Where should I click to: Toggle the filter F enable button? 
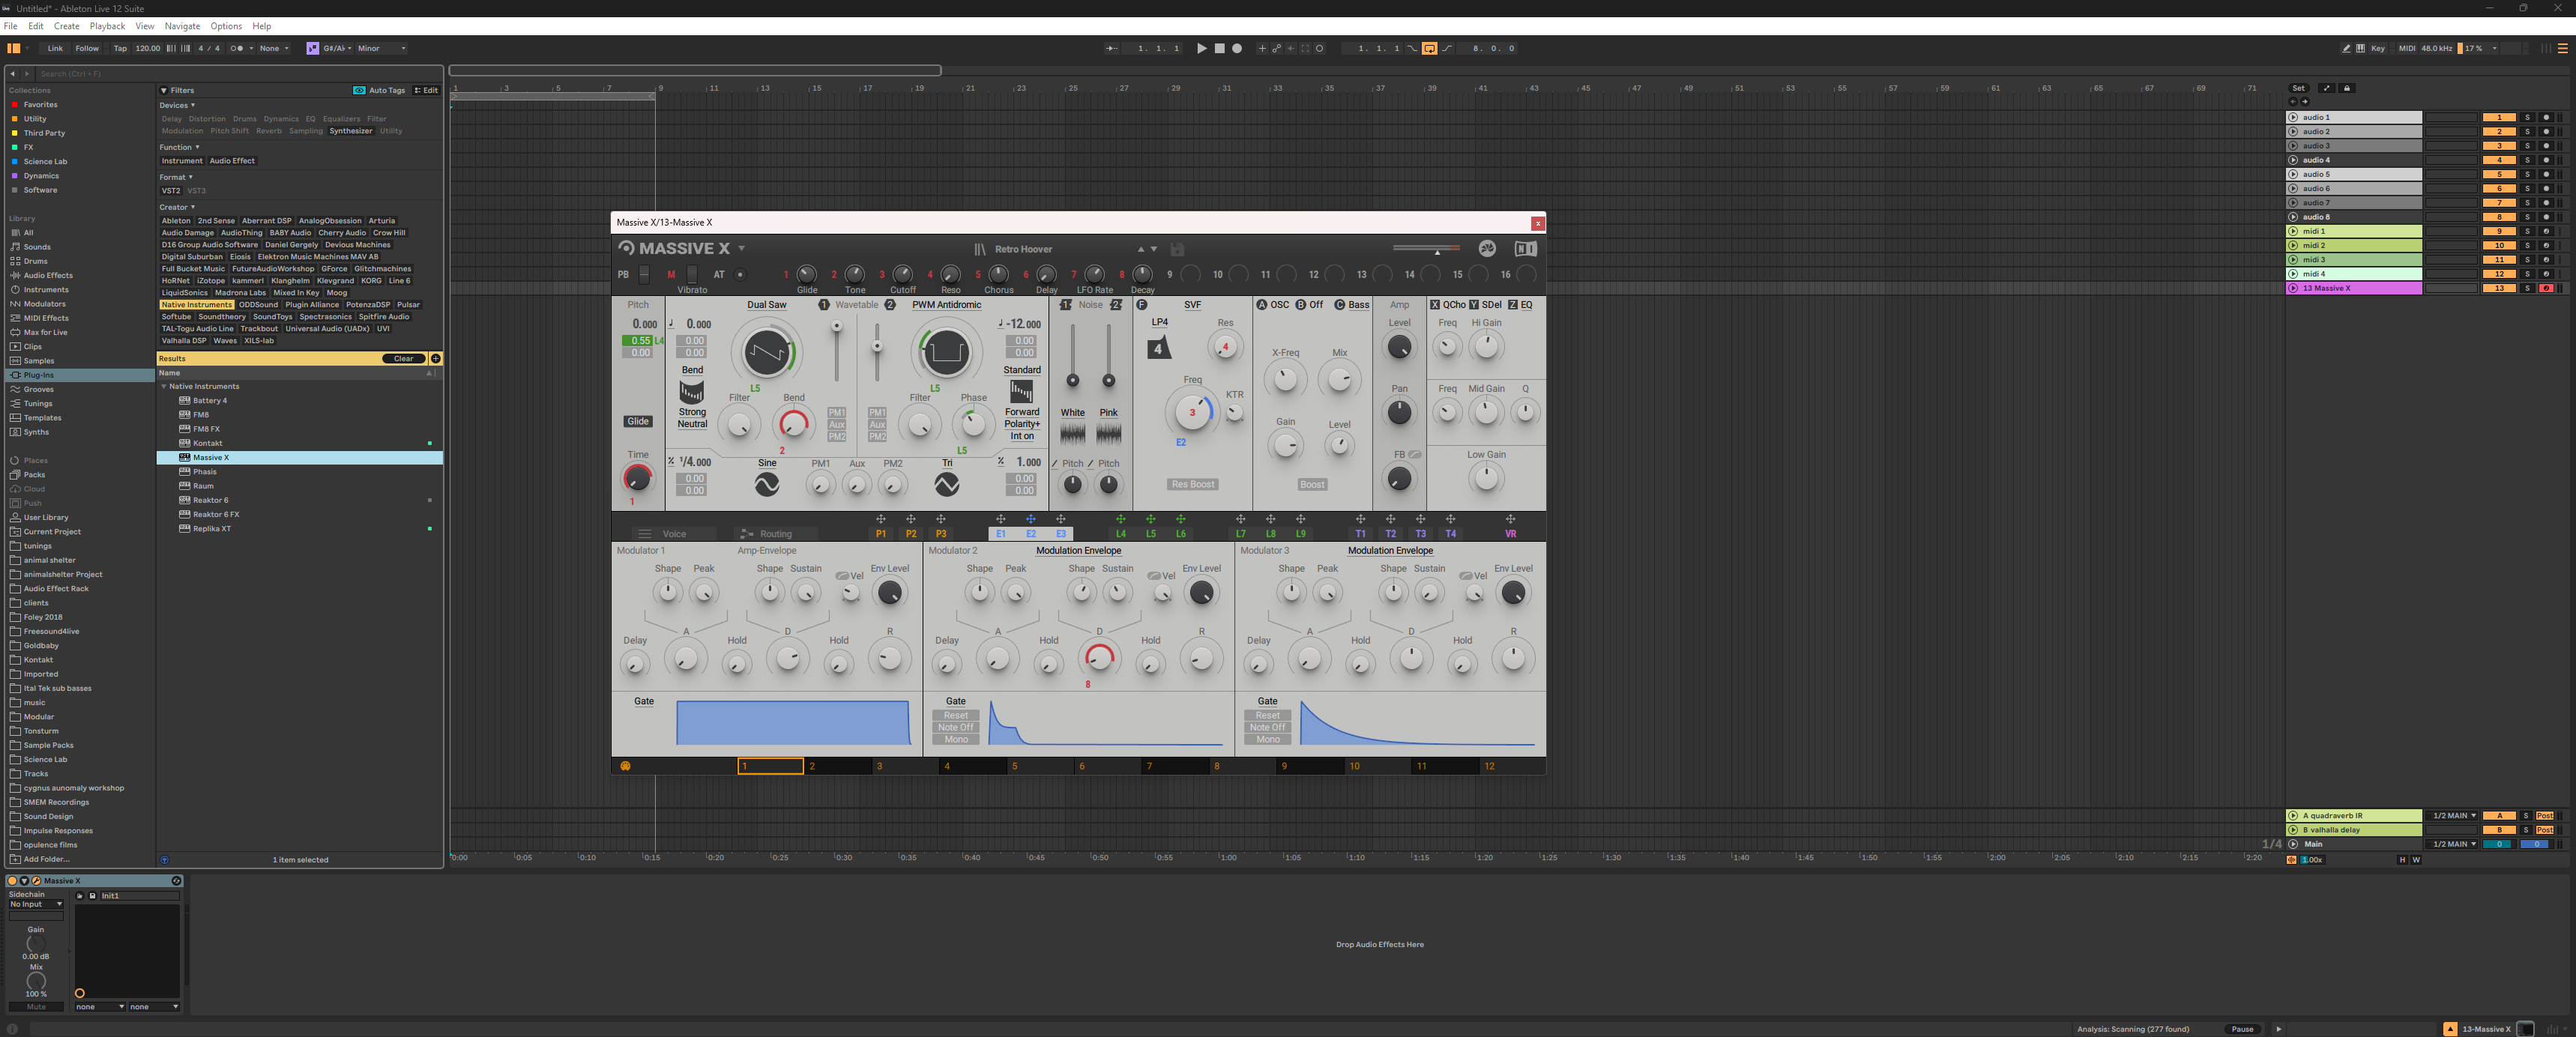[x=1141, y=305]
